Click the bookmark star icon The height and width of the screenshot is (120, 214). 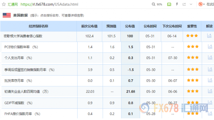(x=4, y=4)
